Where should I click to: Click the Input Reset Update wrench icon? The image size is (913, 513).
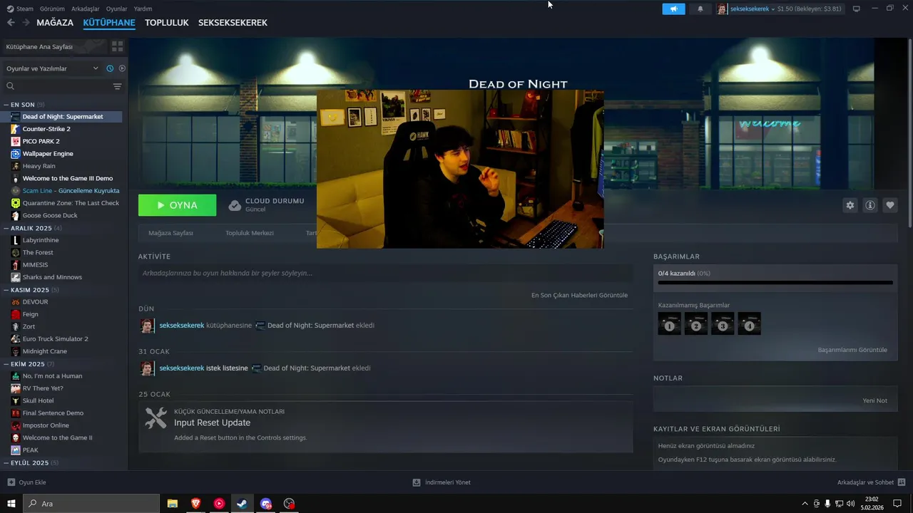coord(155,418)
